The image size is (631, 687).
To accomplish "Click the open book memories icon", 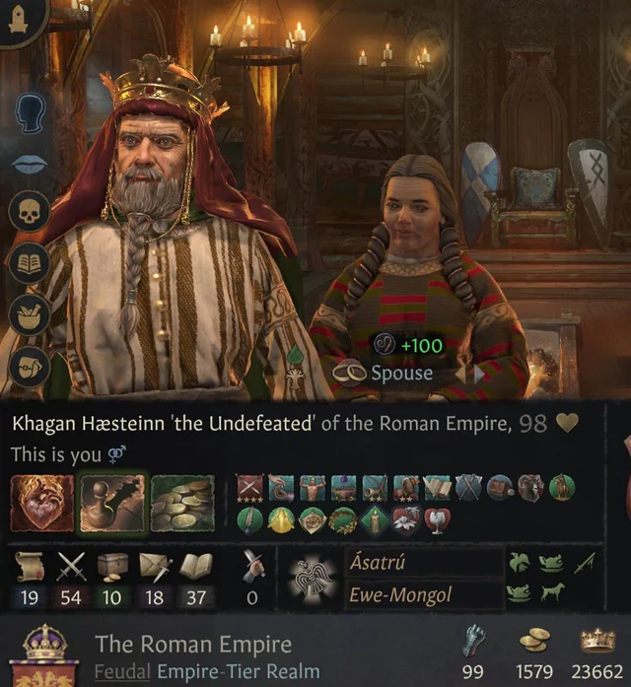I will tap(30, 264).
